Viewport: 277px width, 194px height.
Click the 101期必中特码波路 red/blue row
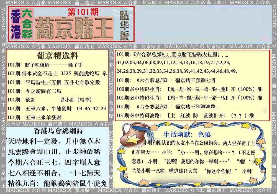(x=185, y=115)
